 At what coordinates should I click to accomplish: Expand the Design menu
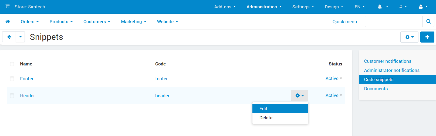click(334, 7)
